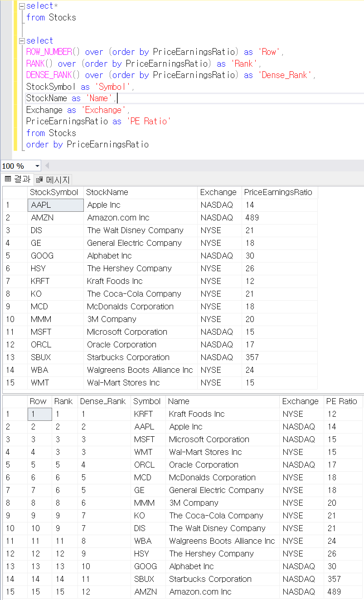The height and width of the screenshot is (600, 364).
Task: Click ORCL cell under Symbol column
Action: coord(148,465)
